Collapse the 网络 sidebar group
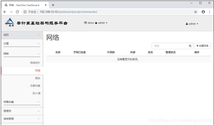214x125 pixels. [22, 54]
